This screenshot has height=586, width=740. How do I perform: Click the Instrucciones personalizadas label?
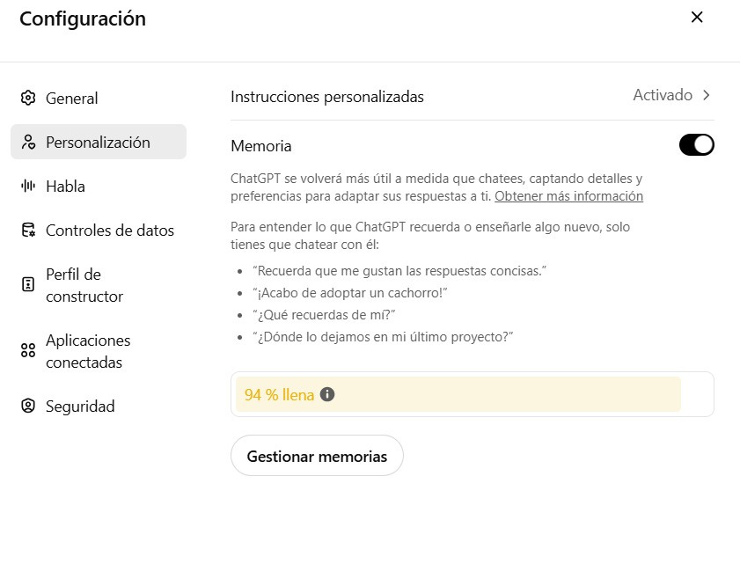327,97
